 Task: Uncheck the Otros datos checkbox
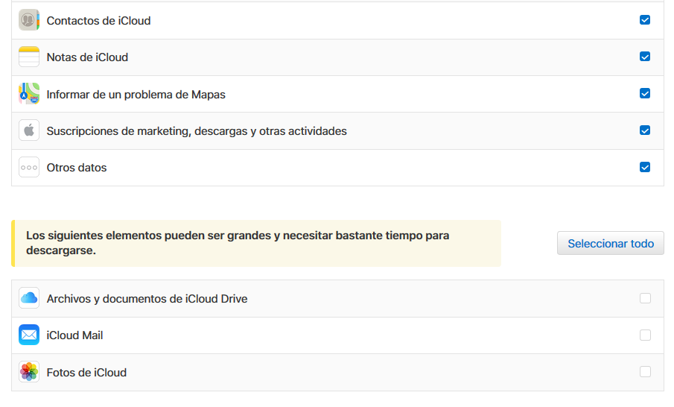645,167
